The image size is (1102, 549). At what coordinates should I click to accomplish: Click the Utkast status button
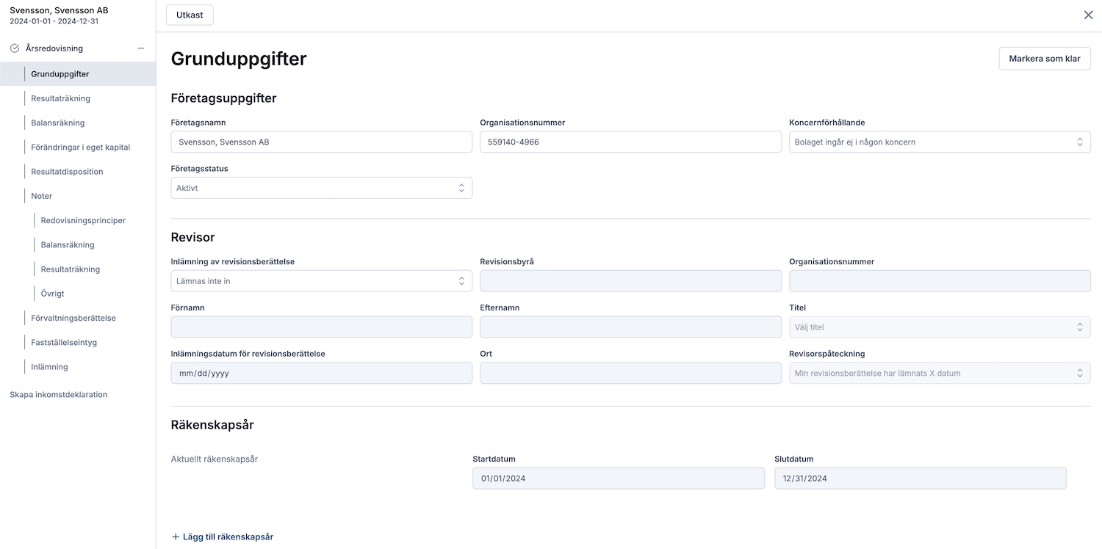190,15
